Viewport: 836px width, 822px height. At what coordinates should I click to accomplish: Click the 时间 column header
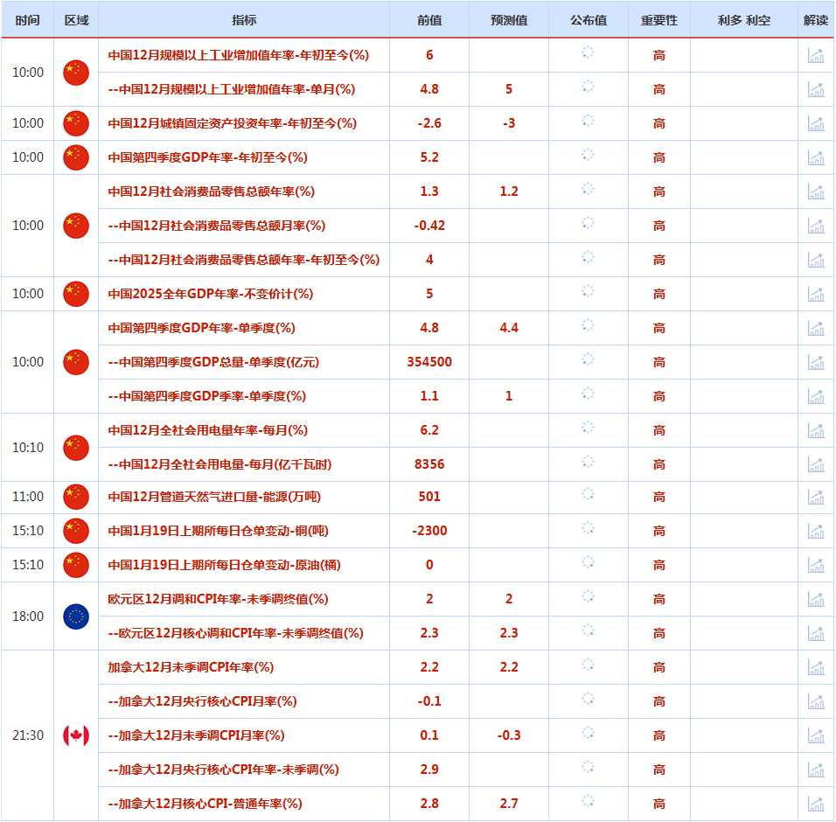(x=28, y=20)
